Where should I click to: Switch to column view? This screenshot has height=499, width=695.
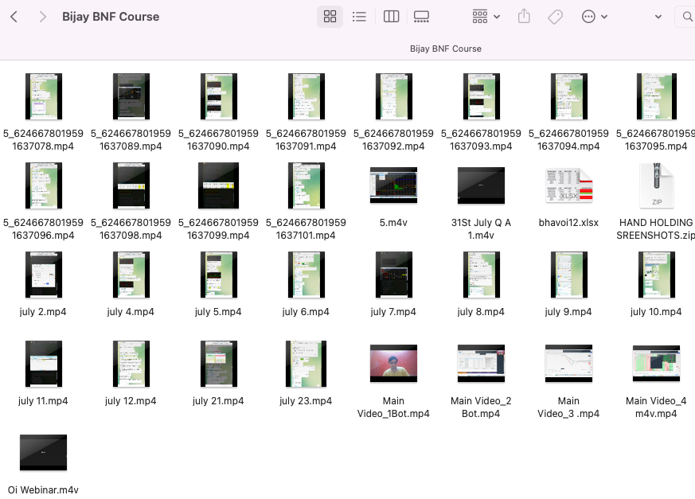(x=391, y=17)
